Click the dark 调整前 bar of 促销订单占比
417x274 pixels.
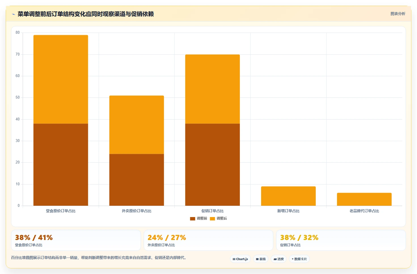tap(213, 165)
